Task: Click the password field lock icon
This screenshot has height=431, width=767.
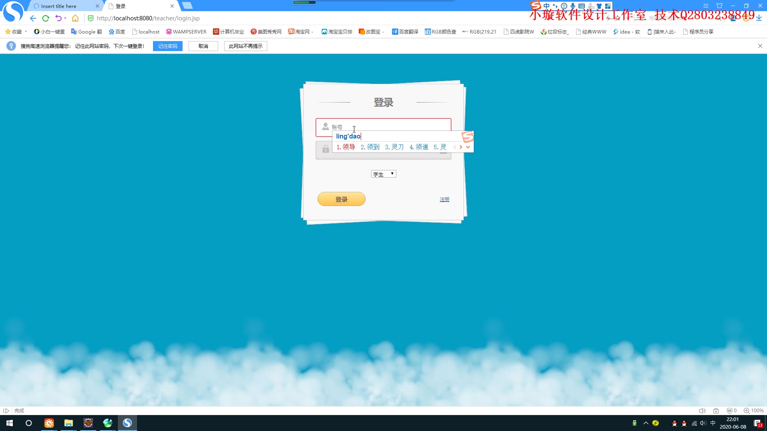Action: [x=326, y=149]
